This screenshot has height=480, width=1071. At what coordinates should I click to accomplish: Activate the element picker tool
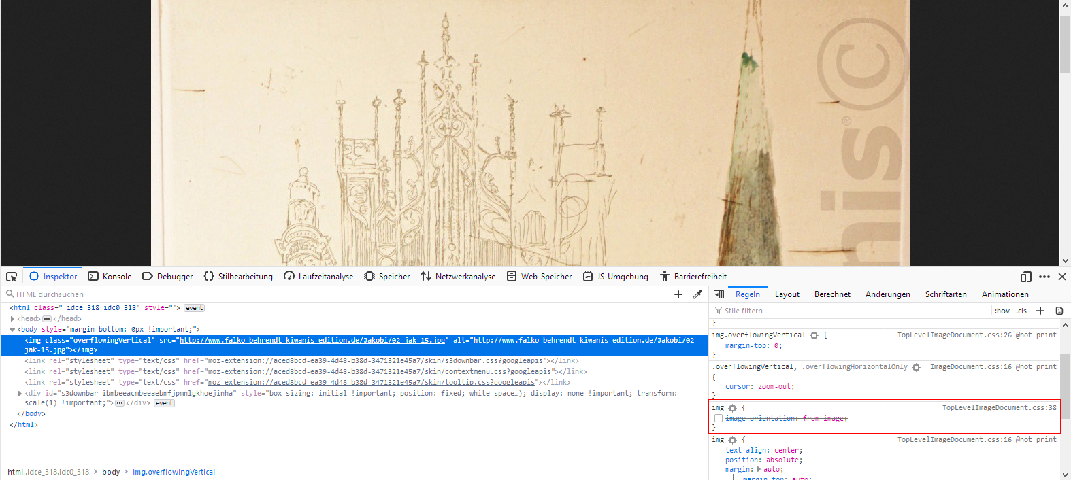coord(12,277)
